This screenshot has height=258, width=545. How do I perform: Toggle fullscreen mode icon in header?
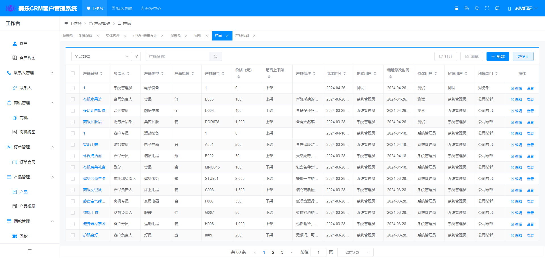(487, 8)
